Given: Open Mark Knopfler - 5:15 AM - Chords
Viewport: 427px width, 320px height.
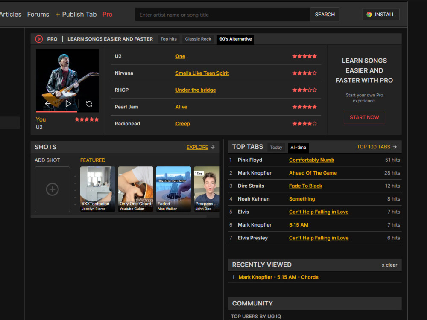Looking at the screenshot, I should pyautogui.click(x=278, y=277).
